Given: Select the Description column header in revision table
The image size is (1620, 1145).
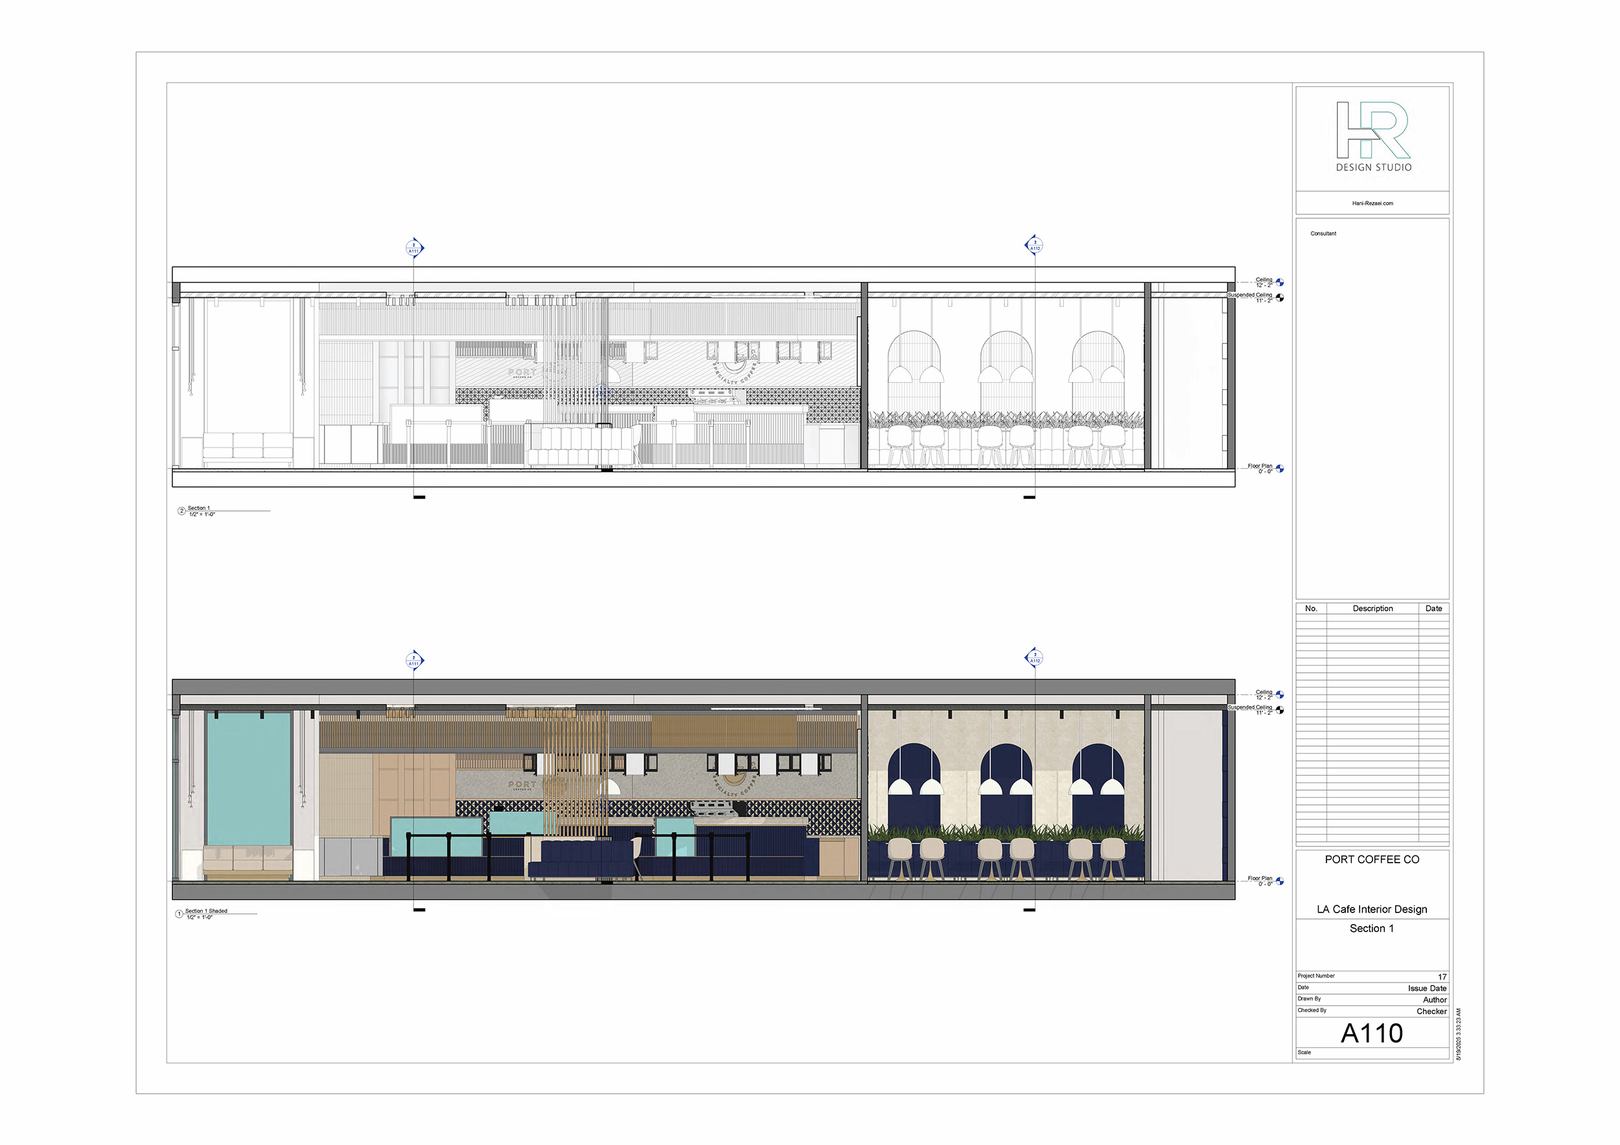Looking at the screenshot, I should [x=1372, y=609].
